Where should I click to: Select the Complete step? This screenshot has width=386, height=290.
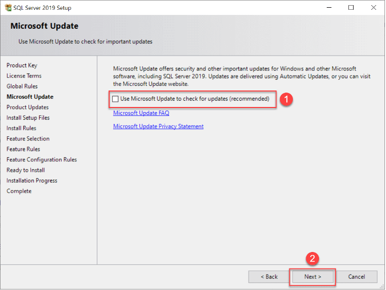tap(19, 191)
